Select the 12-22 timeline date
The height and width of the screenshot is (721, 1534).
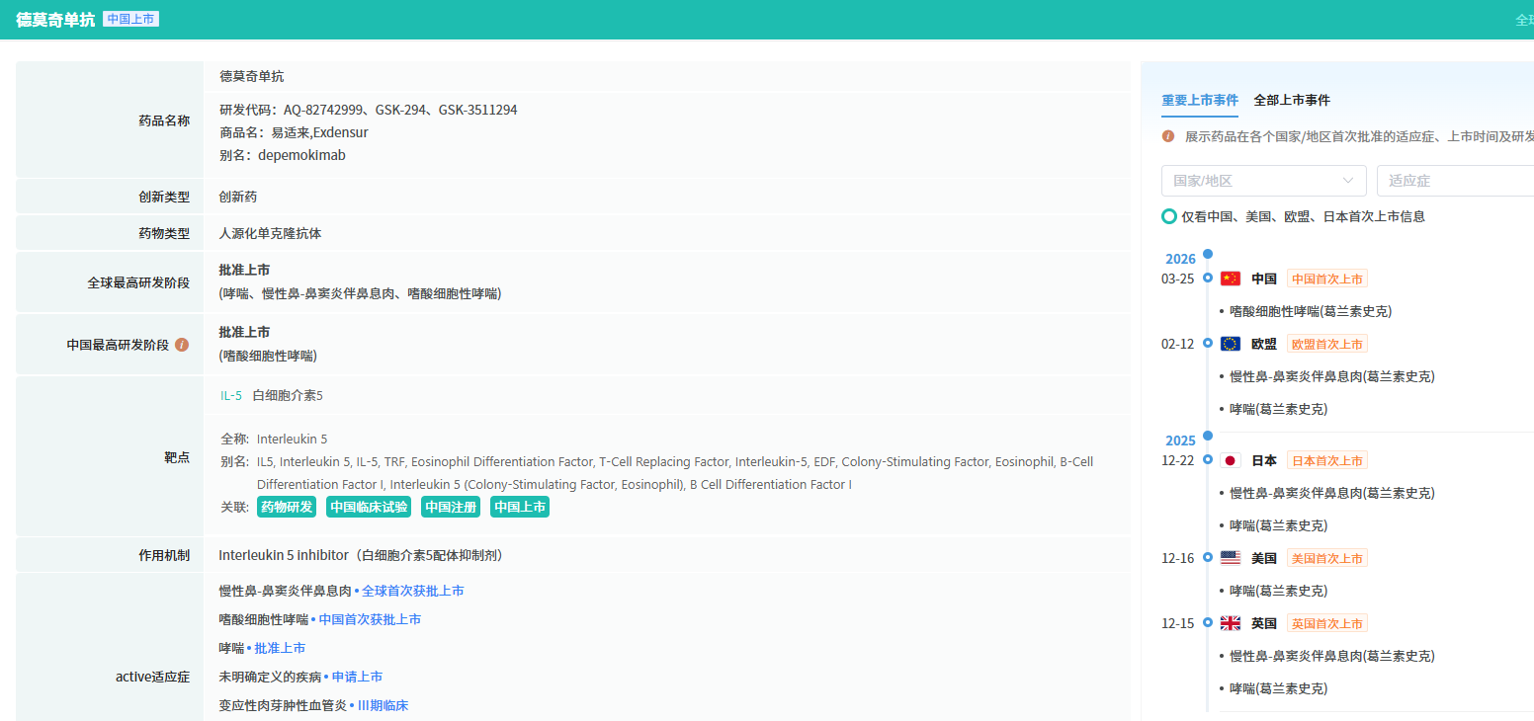1178,460
